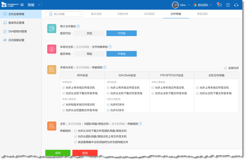Click help icon beside 文件传输审批 title
Image resolution: width=245 pixels, height=160 pixels.
(110, 47)
